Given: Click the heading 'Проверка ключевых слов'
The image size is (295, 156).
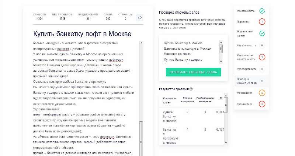Looking at the screenshot, I should (179, 13).
